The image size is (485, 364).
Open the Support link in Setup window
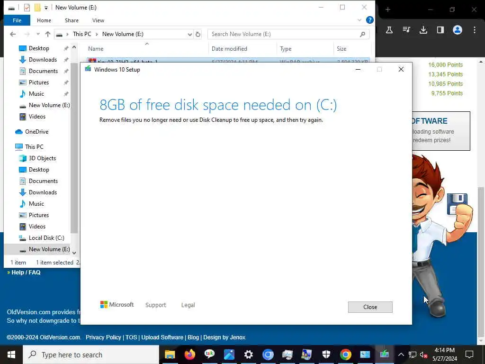click(x=155, y=305)
